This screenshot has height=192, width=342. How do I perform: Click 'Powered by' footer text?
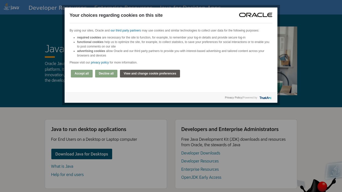point(250,97)
